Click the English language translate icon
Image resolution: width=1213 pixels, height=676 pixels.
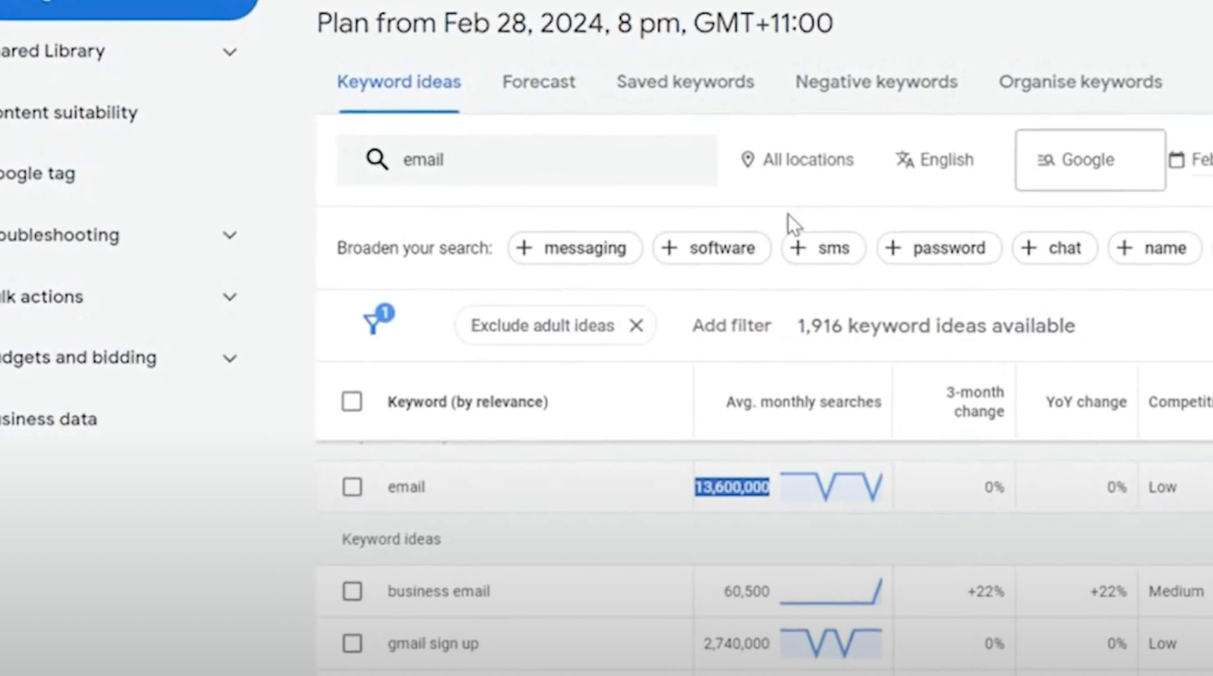[x=905, y=160]
